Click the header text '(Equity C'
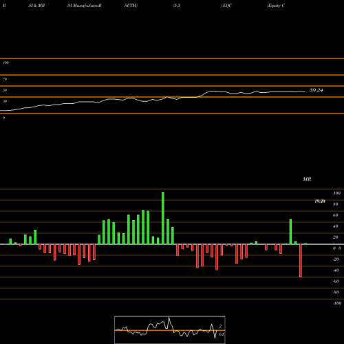 (276, 6)
